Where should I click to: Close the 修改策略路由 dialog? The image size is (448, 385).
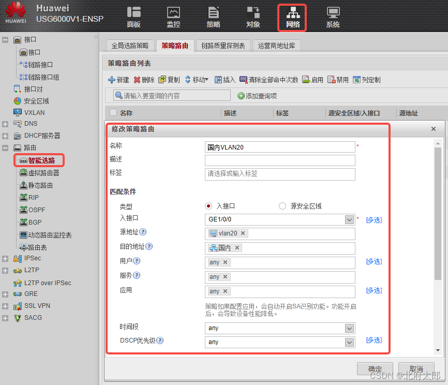pos(434,129)
